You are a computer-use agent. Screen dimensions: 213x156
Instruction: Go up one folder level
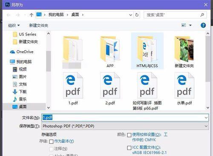click(32, 15)
